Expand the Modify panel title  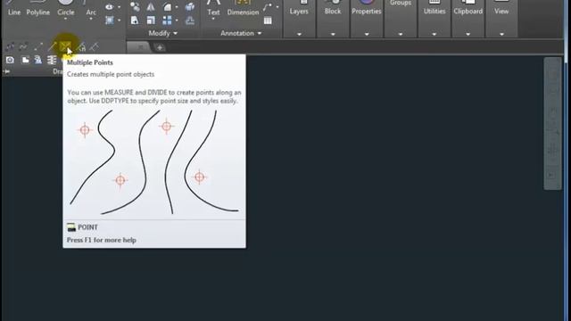[x=162, y=33]
